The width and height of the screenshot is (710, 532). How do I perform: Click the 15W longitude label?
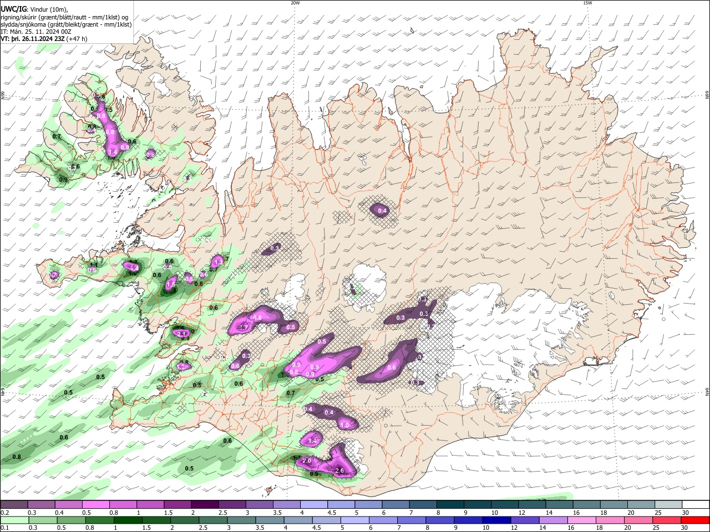click(587, 3)
